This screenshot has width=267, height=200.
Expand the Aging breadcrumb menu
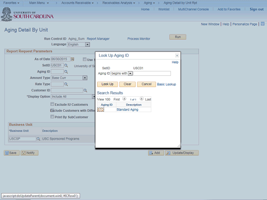pyautogui.click(x=149, y=3)
